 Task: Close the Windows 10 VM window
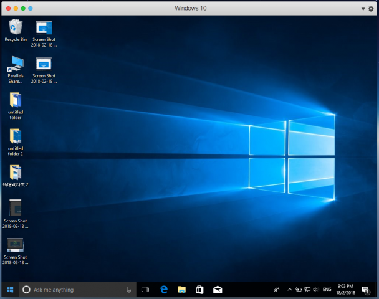click(9, 9)
